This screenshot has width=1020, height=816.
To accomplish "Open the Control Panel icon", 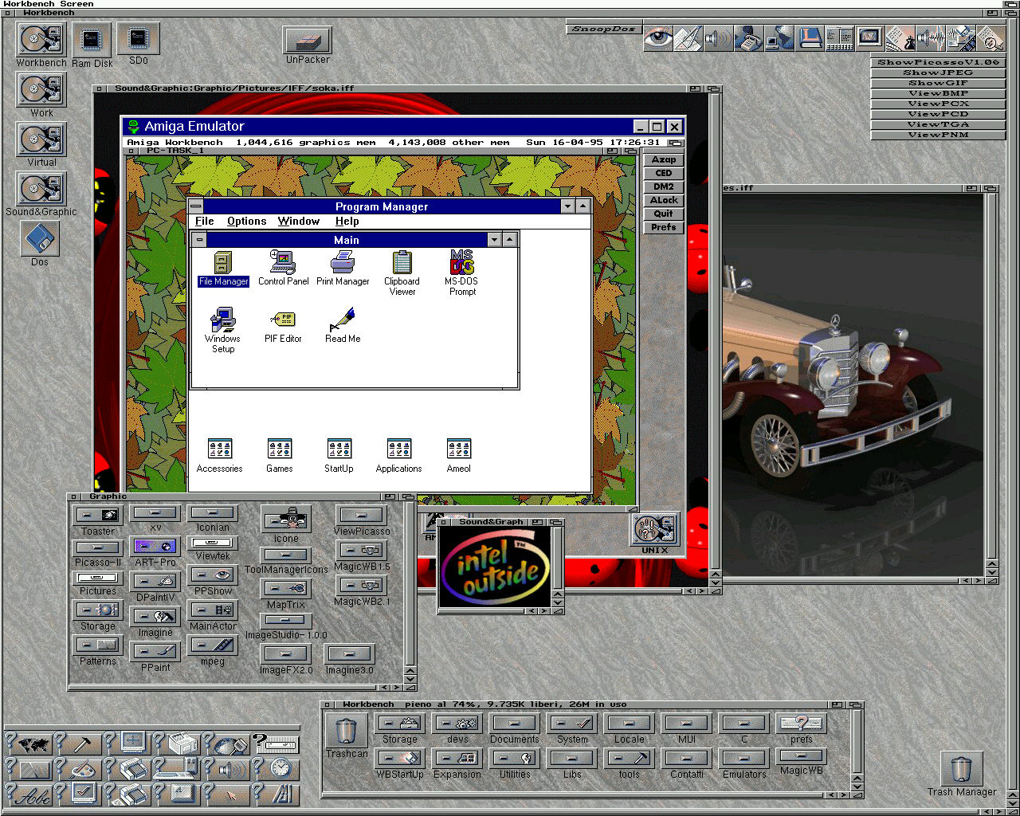I will (283, 269).
